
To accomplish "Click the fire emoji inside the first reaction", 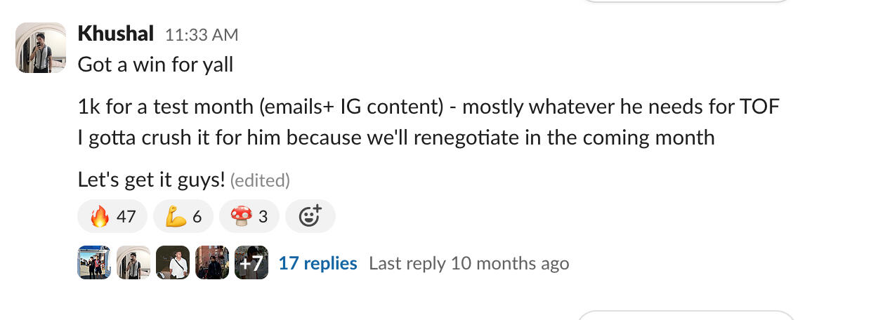I will pos(100,217).
